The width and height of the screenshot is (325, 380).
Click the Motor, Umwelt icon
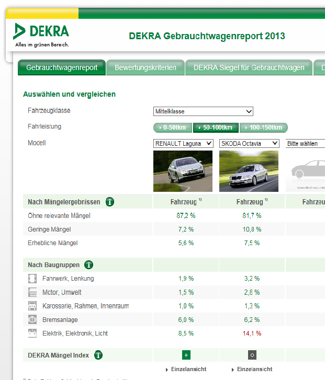(32, 292)
